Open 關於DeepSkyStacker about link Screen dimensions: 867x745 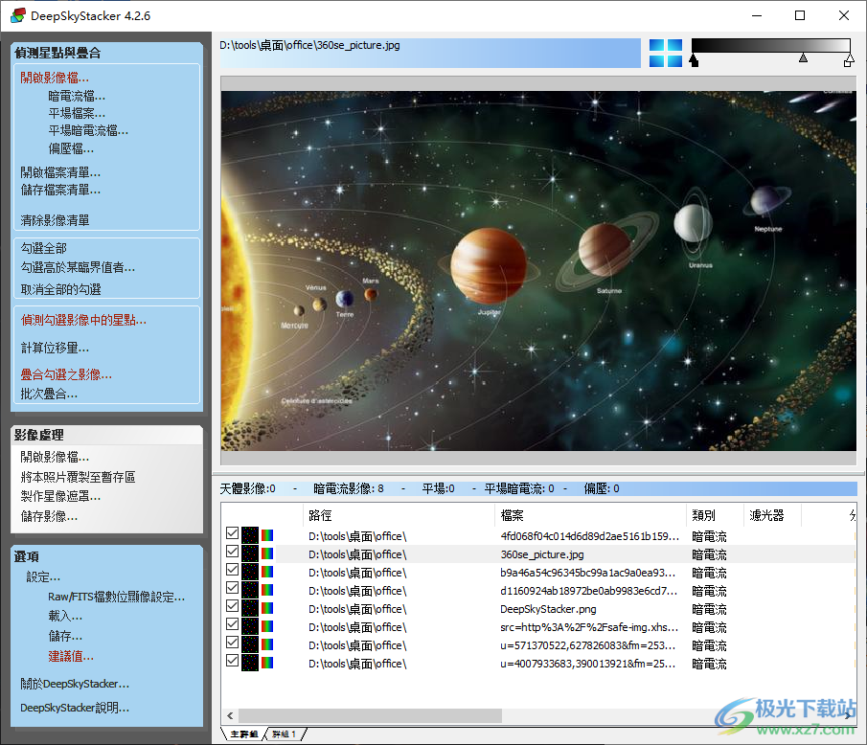point(75,684)
